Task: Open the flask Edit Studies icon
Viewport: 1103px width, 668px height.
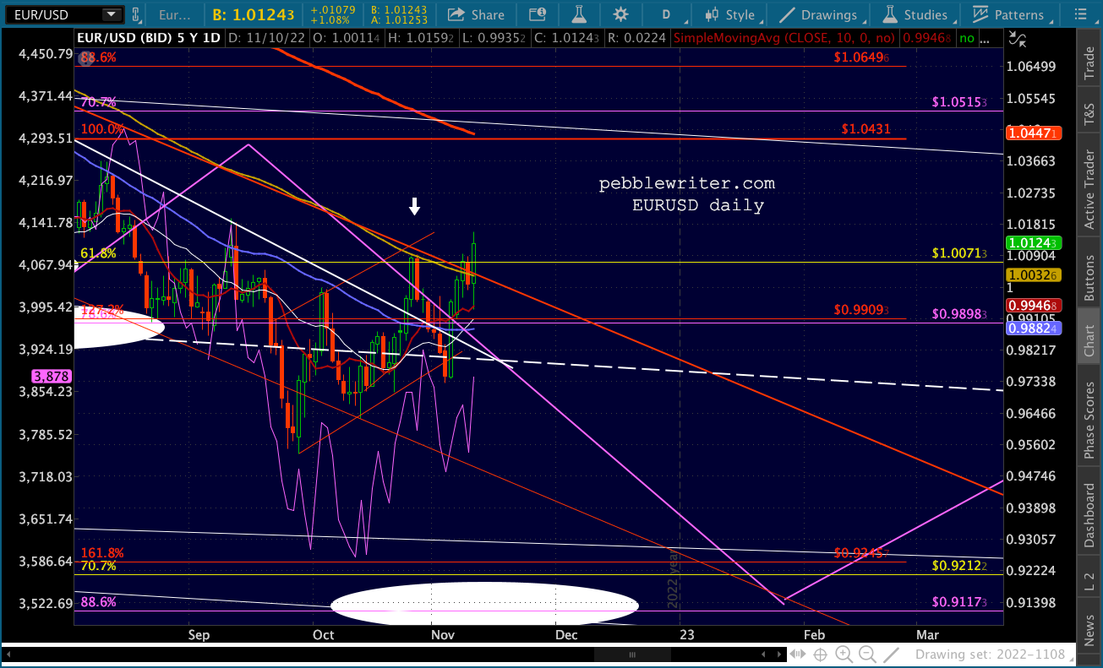Action: click(x=579, y=14)
